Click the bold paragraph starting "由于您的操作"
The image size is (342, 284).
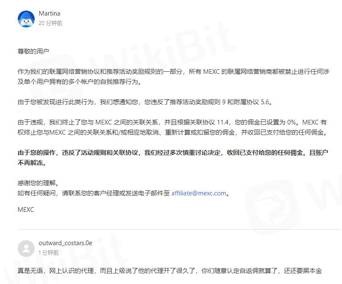point(173,158)
